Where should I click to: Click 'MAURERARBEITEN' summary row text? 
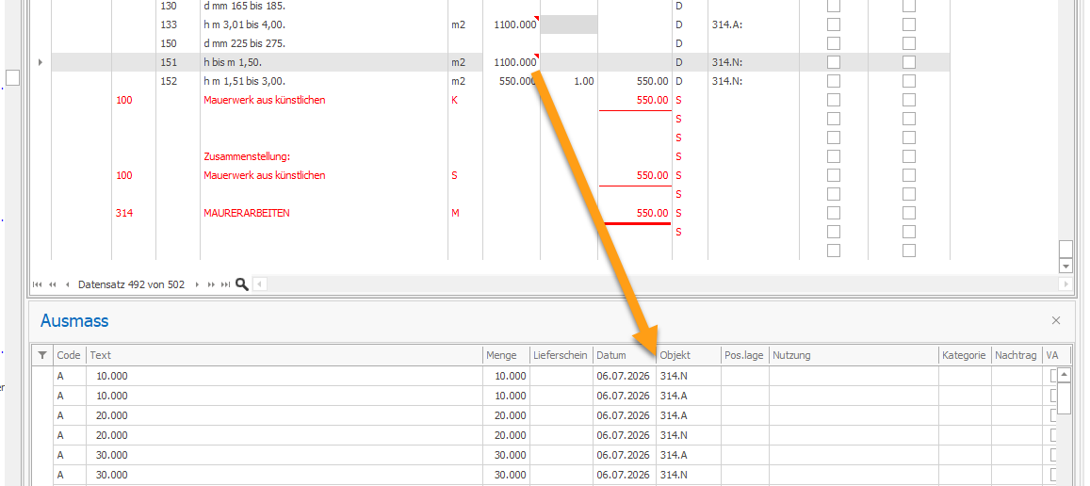click(246, 213)
